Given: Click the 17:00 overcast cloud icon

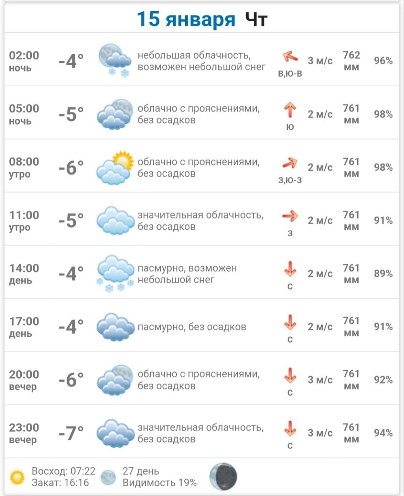Looking at the screenshot, I should point(115,327).
